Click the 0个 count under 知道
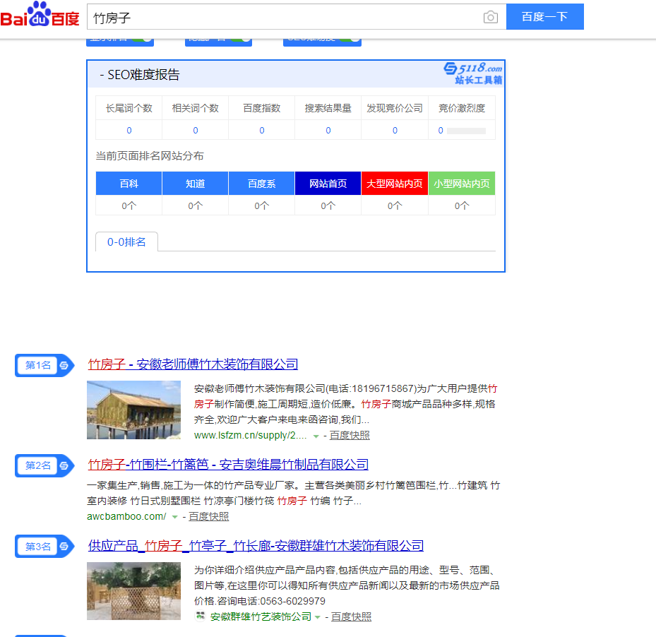This screenshot has width=656, height=637. 196,206
